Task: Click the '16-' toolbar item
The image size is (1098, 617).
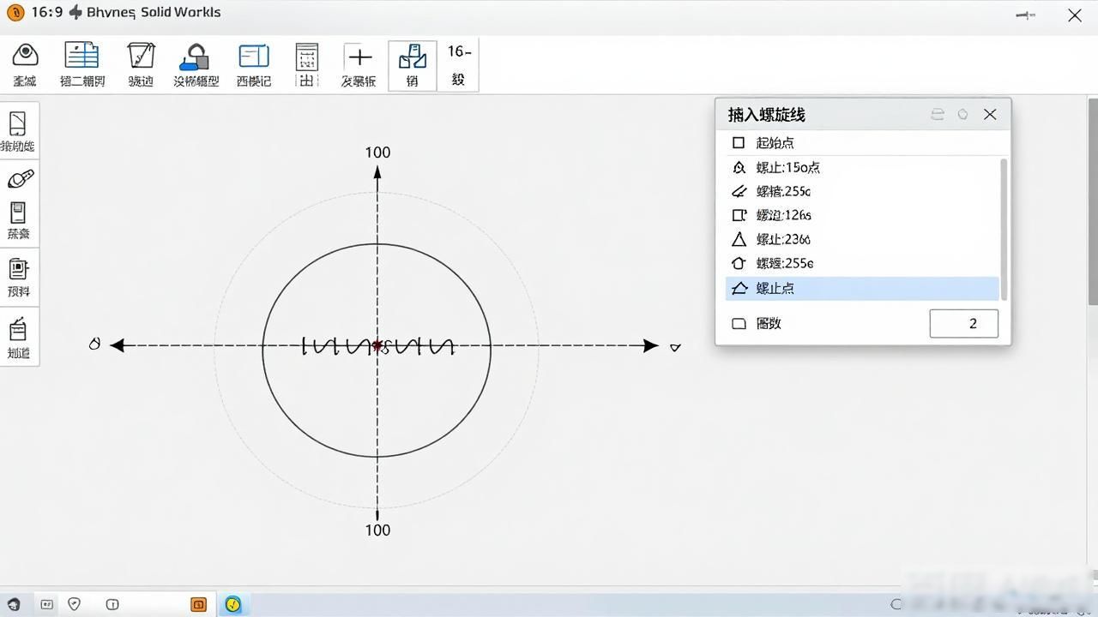Action: click(x=459, y=52)
